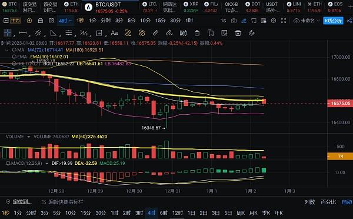Screen dimensions: 353x219
Task: Open the price alert house icon
Action: [x=29, y=21]
